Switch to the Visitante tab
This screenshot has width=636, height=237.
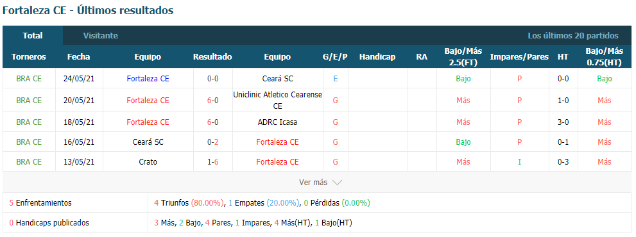coord(101,36)
